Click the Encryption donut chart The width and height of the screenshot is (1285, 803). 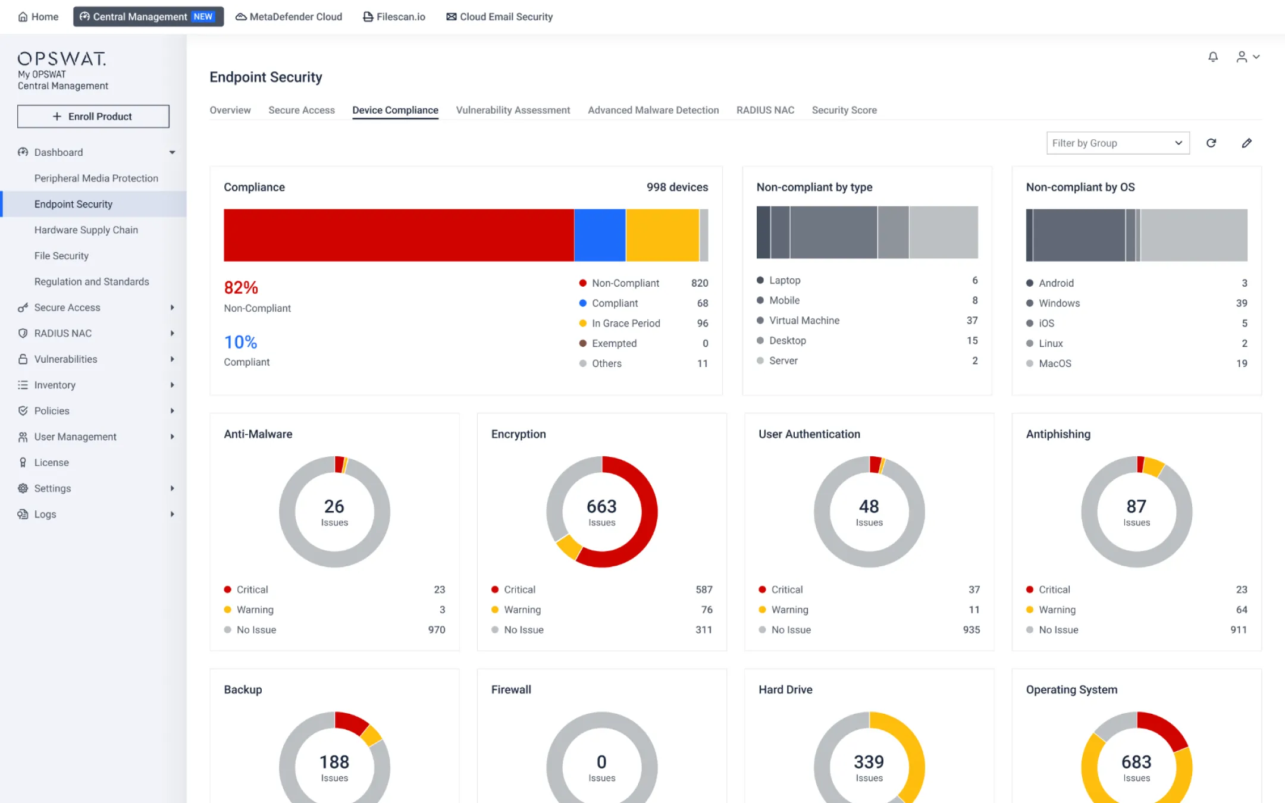pyautogui.click(x=601, y=512)
